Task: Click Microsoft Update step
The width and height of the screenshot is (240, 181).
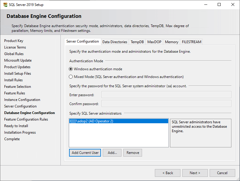Action: (18, 60)
